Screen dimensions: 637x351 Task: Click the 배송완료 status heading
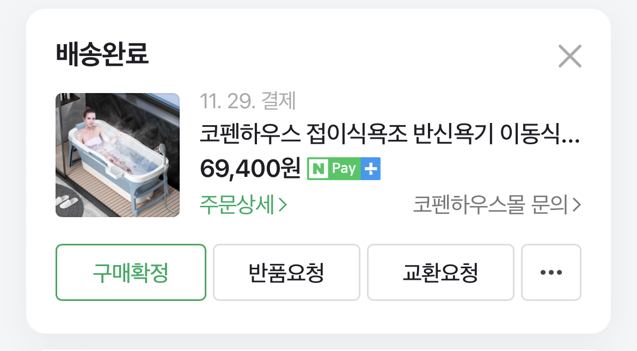pos(102,54)
